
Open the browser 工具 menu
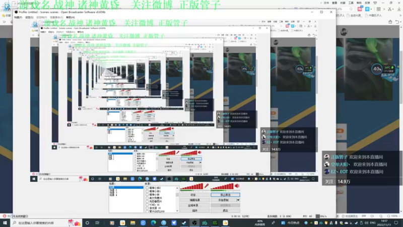[x=351, y=3]
